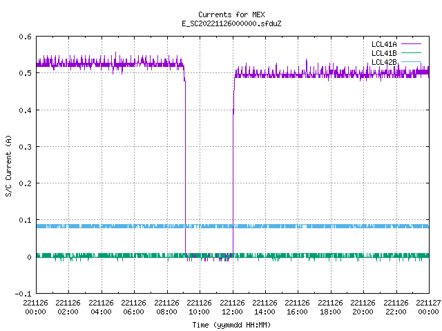This screenshot has width=442, height=331.
Task: Click the y-axis tick value 0.4
Action: tap(25, 110)
